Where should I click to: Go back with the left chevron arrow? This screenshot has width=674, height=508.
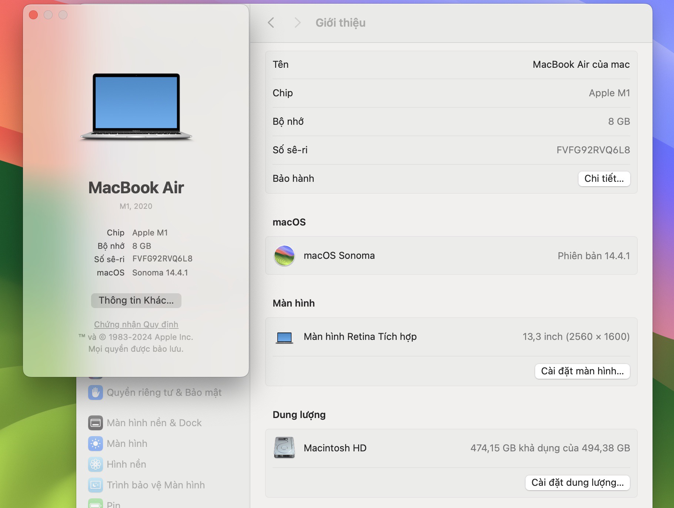[x=271, y=23]
